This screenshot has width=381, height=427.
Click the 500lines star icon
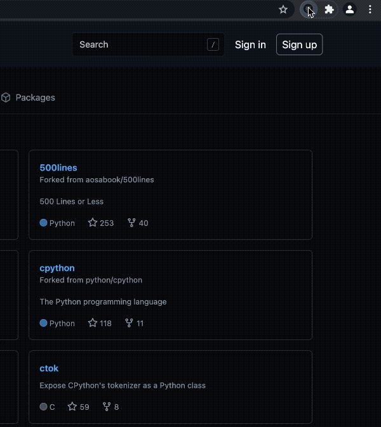(x=93, y=223)
